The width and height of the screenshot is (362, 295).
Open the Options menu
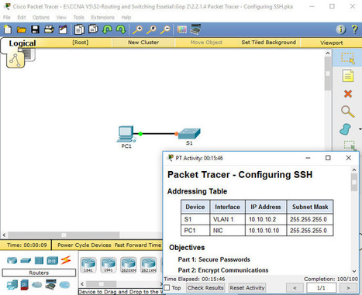click(41, 17)
